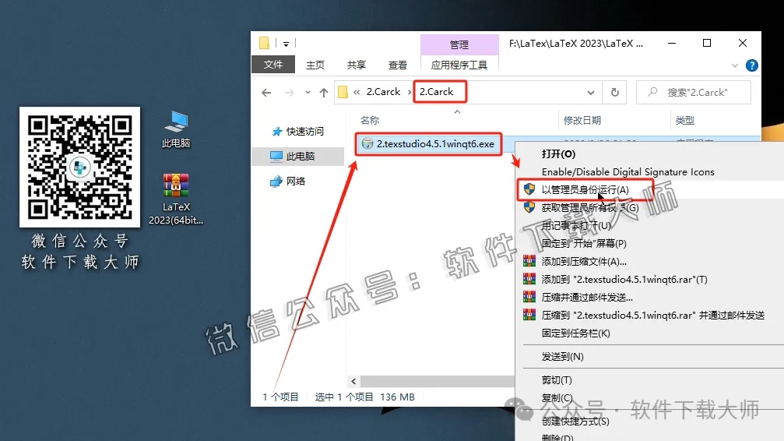Expand the ribbon chevron near help
This screenshot has height=441, width=784.
734,65
